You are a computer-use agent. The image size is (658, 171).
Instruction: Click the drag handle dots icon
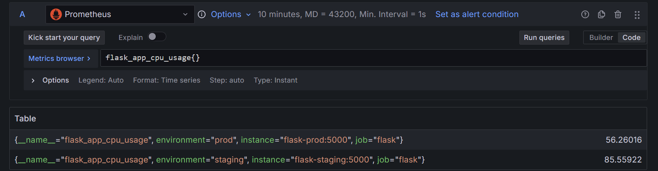(x=637, y=15)
